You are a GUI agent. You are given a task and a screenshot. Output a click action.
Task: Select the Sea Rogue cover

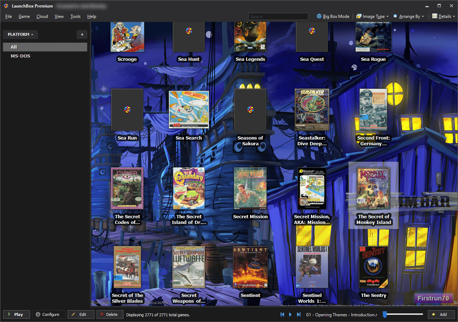coord(374,37)
